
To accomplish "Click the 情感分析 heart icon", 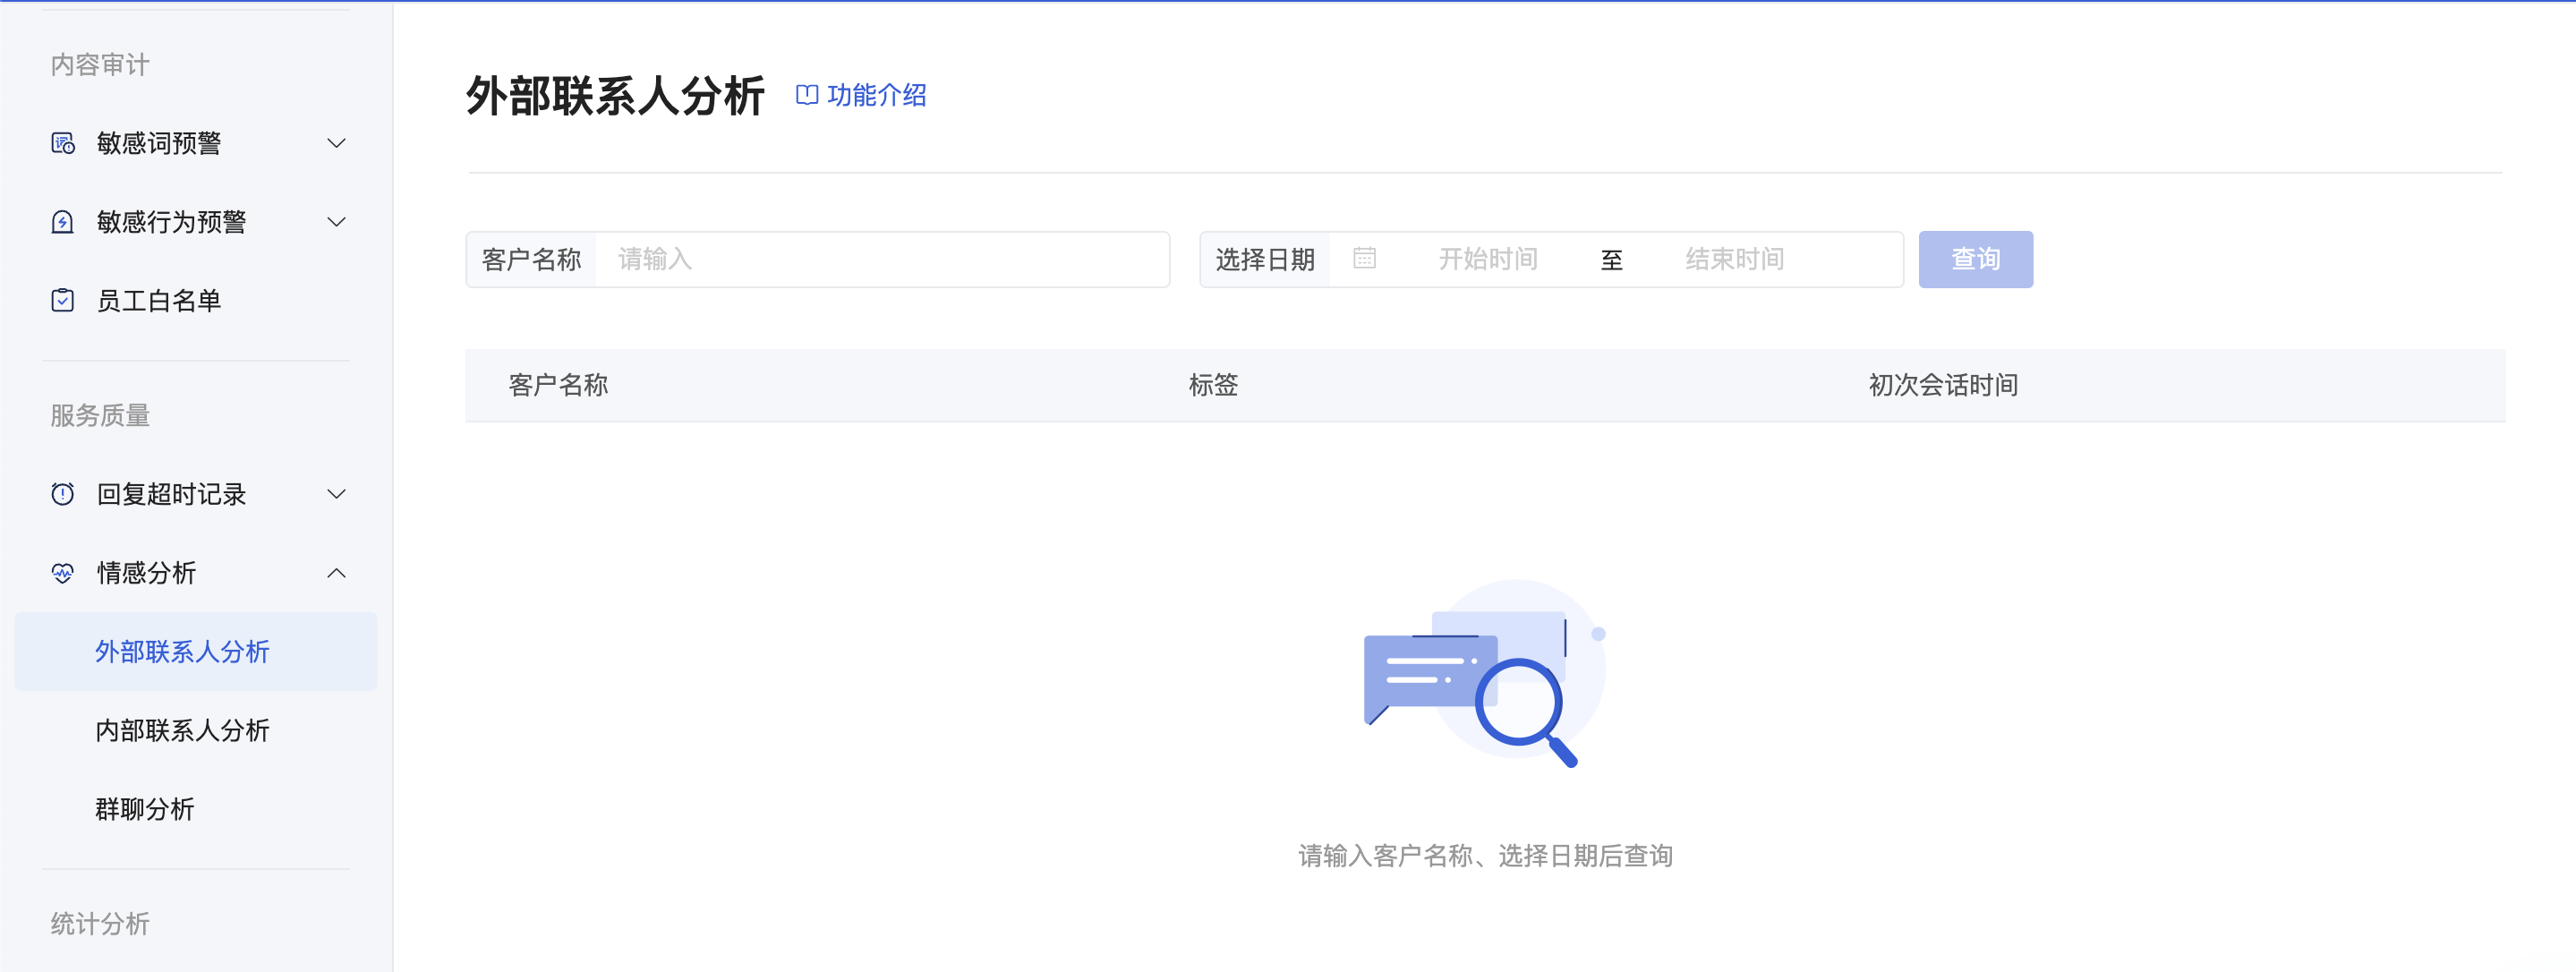I will pyautogui.click(x=63, y=573).
